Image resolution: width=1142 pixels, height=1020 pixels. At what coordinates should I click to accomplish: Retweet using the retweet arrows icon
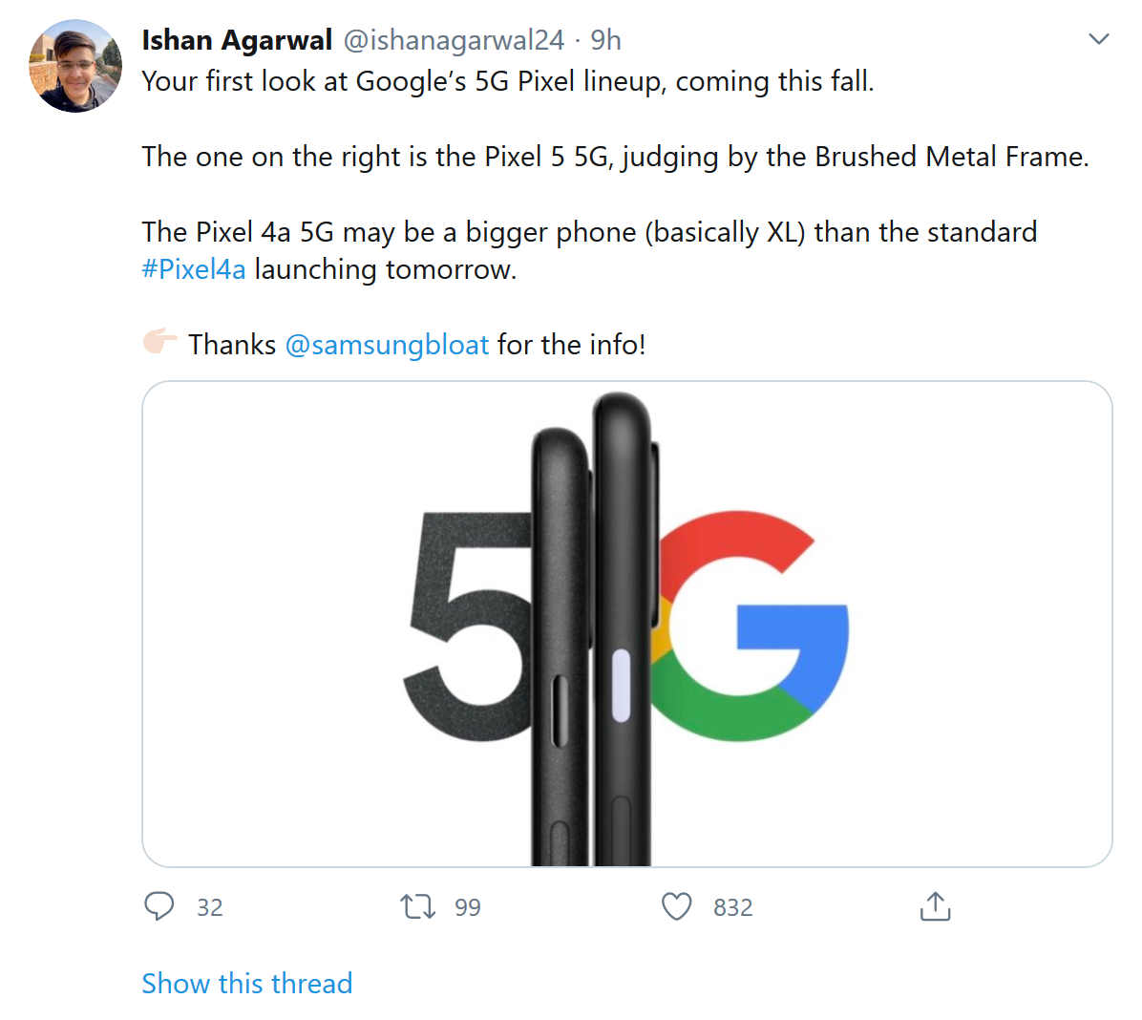pyautogui.click(x=417, y=906)
